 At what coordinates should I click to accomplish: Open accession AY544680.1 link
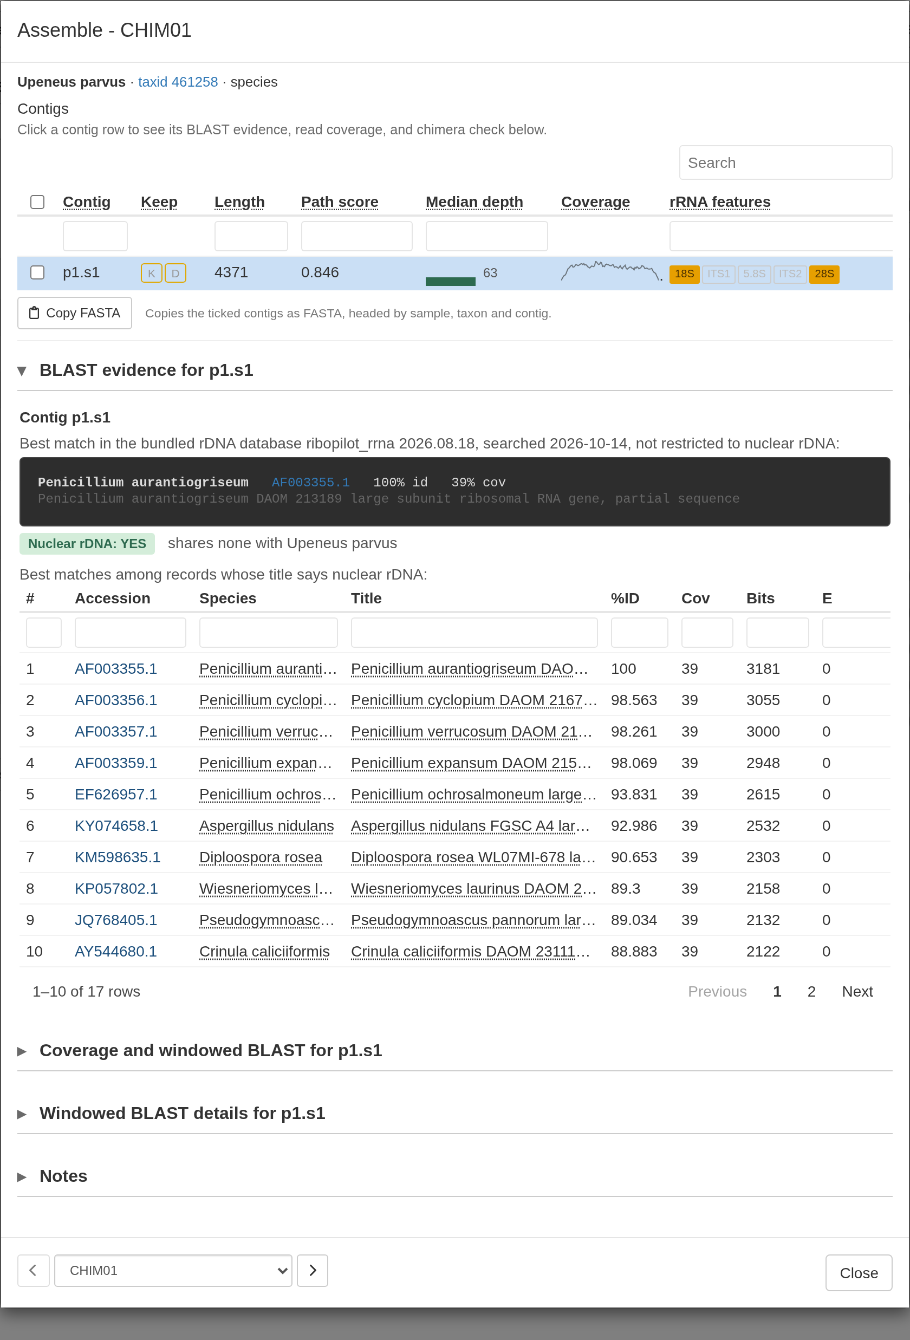pyautogui.click(x=116, y=951)
